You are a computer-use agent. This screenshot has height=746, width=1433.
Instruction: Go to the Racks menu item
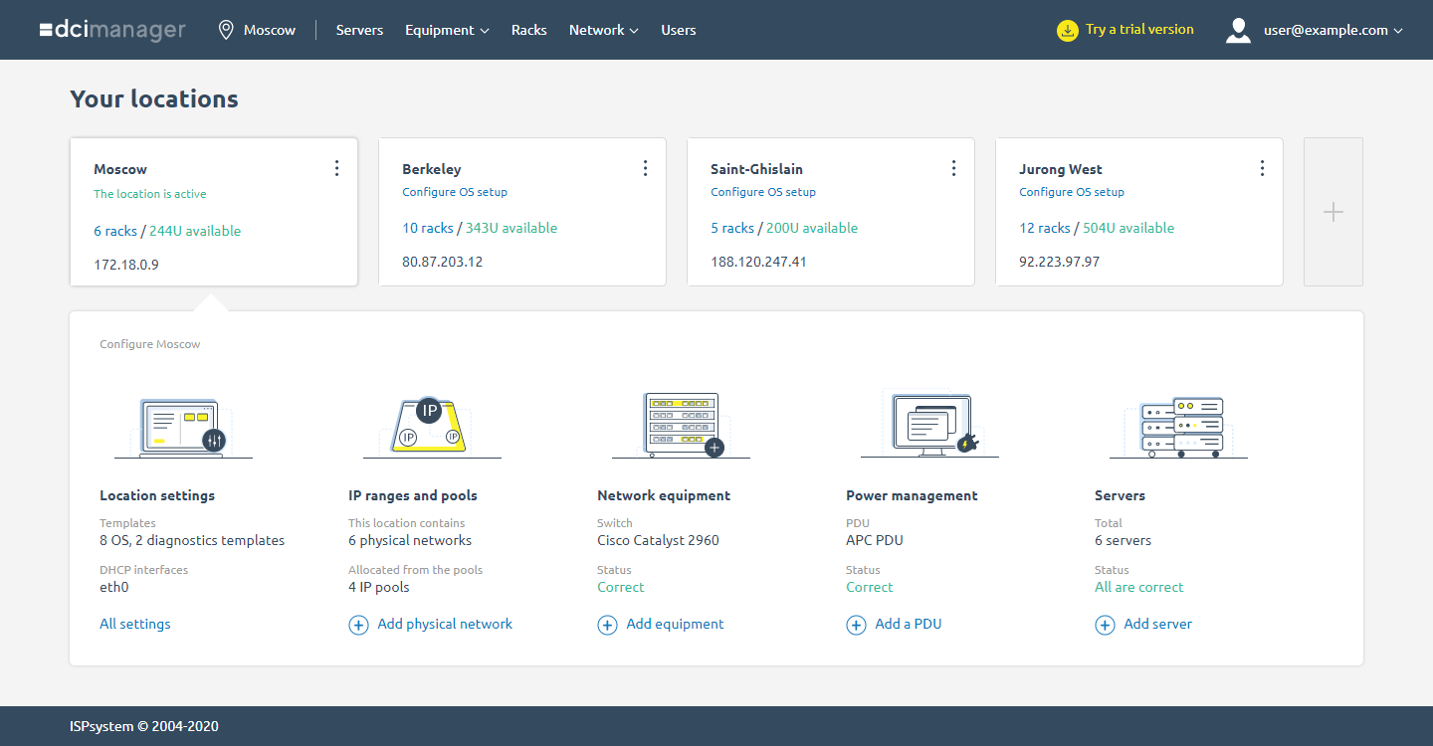click(x=529, y=30)
